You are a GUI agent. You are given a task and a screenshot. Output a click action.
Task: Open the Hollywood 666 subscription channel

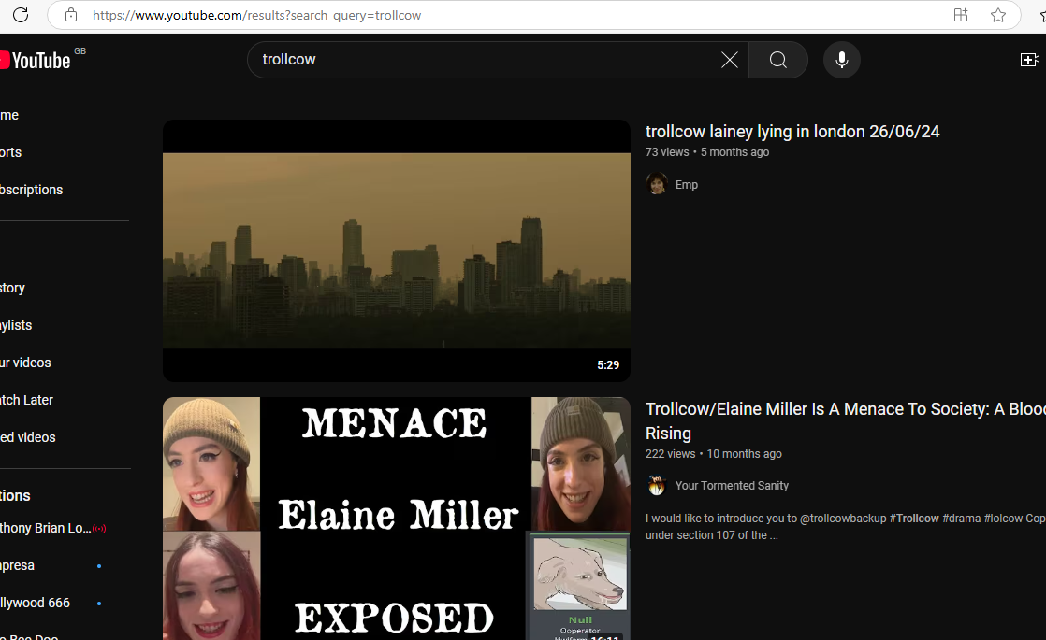[35, 603]
